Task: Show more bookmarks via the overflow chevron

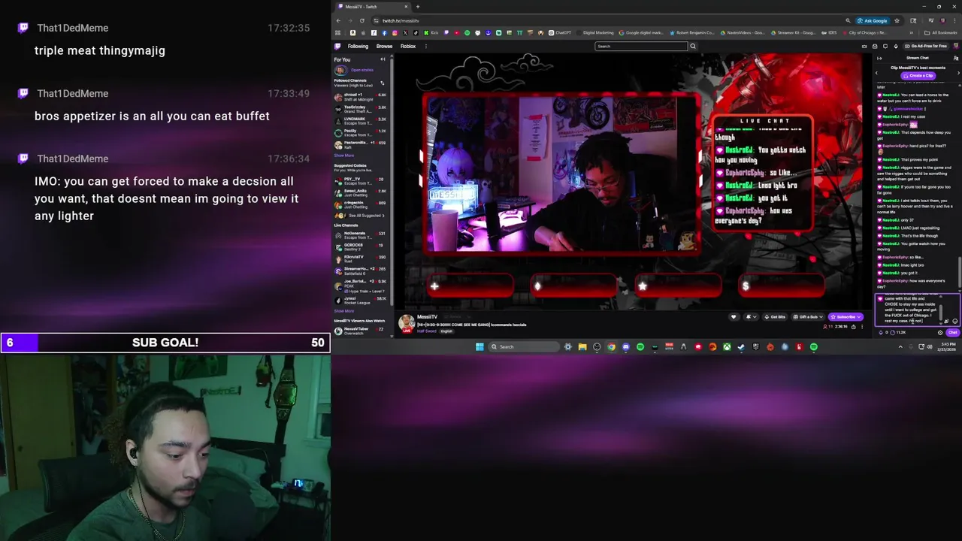Action: point(912,33)
